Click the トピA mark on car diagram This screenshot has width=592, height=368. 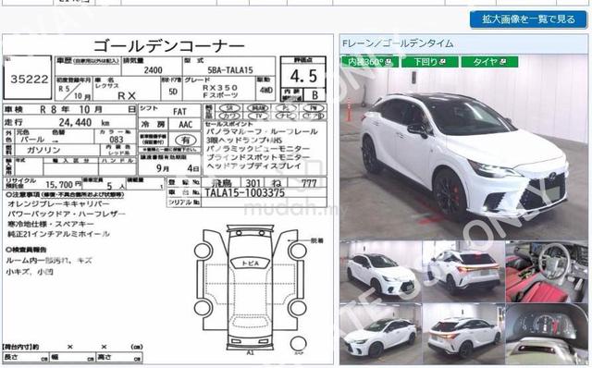click(251, 264)
